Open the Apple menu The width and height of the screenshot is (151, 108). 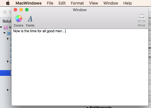[8, 3]
